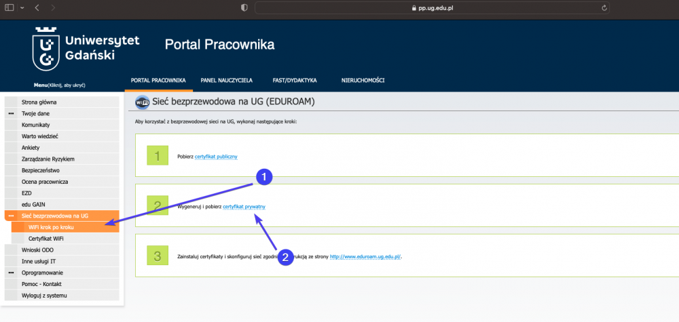Screen dimensions: 679x322
Task: Collapse the Sieć bezprzewodowa na UG section
Action: [11, 216]
